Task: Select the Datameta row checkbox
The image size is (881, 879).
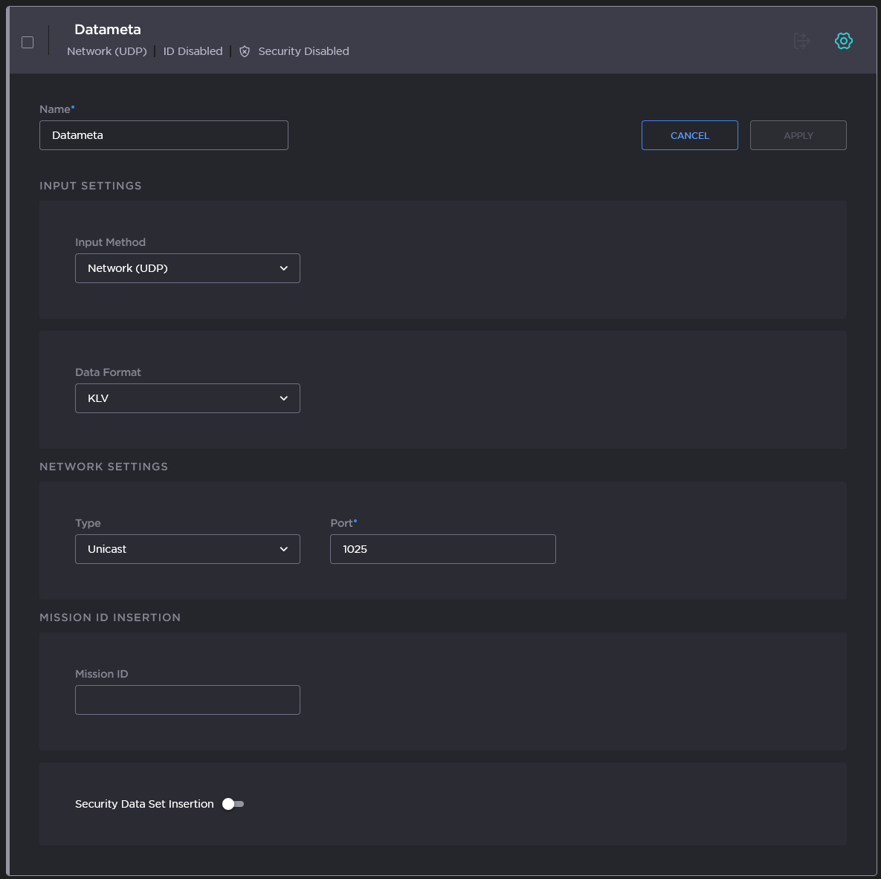Action: (28, 42)
